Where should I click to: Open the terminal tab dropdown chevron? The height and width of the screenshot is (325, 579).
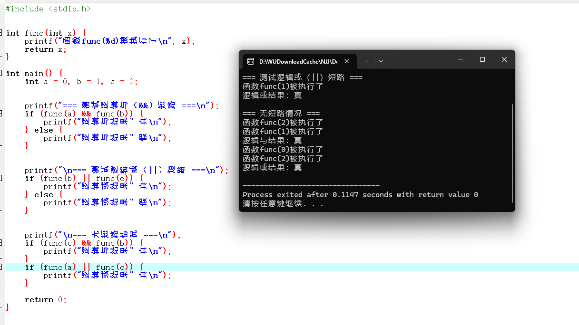coord(381,61)
